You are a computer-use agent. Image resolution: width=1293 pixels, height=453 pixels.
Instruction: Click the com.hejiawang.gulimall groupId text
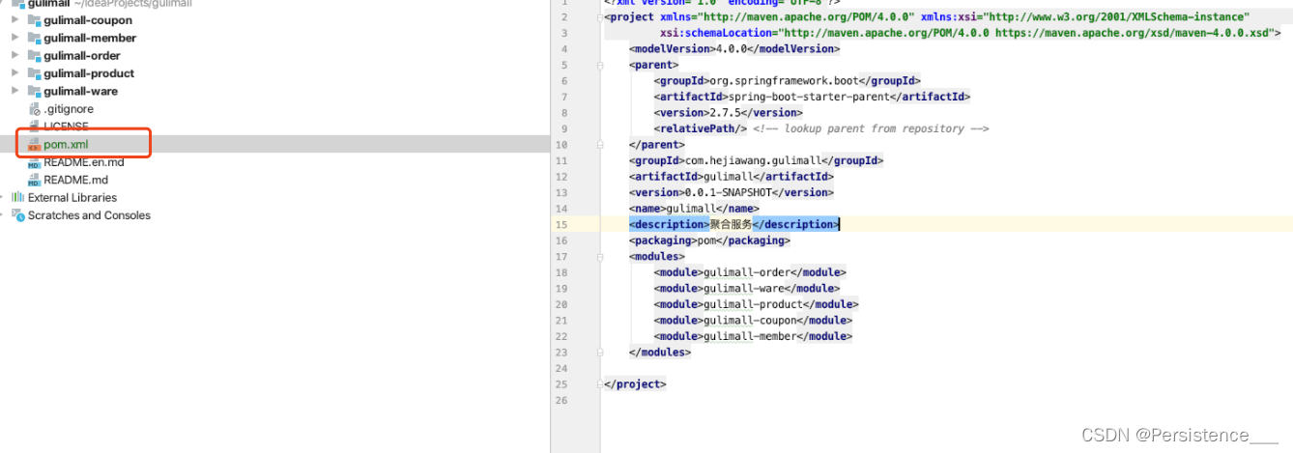click(753, 160)
